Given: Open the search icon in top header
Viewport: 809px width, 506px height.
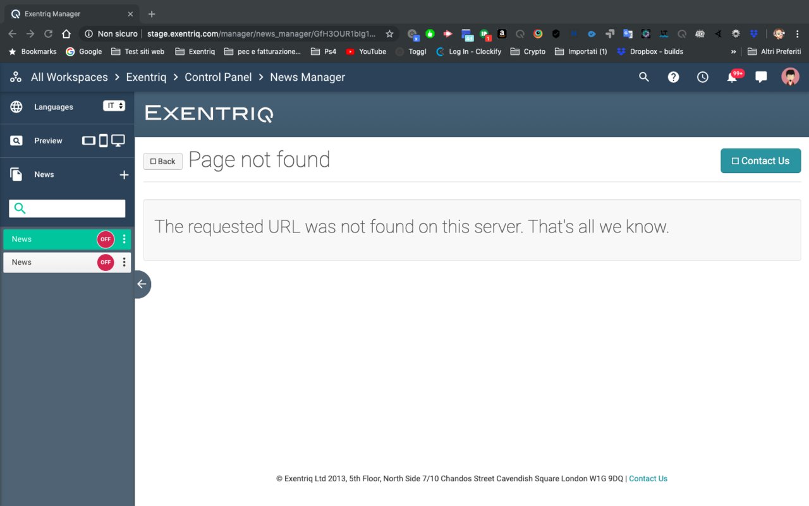Looking at the screenshot, I should (x=643, y=77).
